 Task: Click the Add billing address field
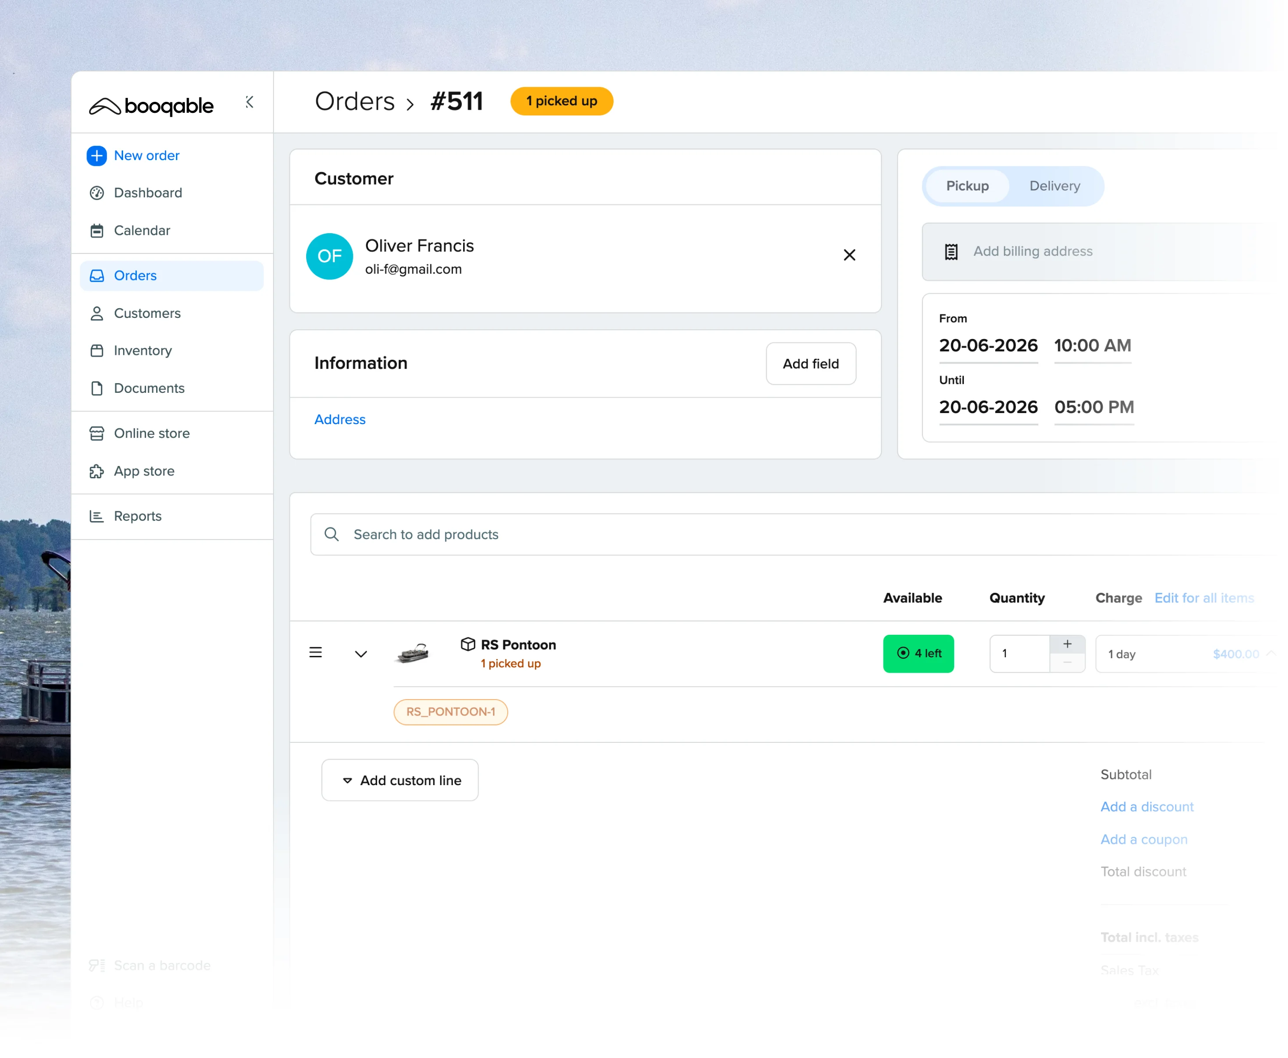point(1098,251)
